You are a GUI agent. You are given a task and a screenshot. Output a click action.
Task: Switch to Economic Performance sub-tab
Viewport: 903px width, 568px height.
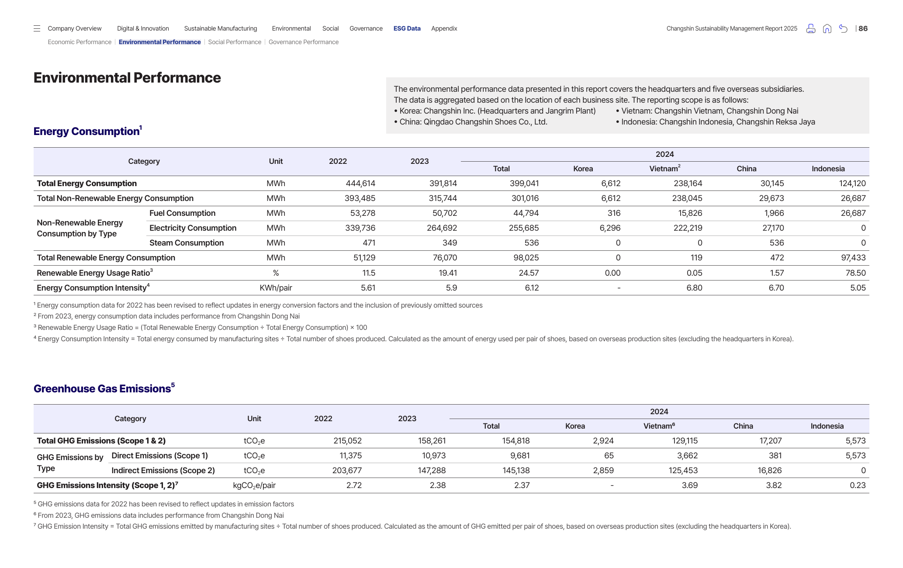(x=80, y=42)
